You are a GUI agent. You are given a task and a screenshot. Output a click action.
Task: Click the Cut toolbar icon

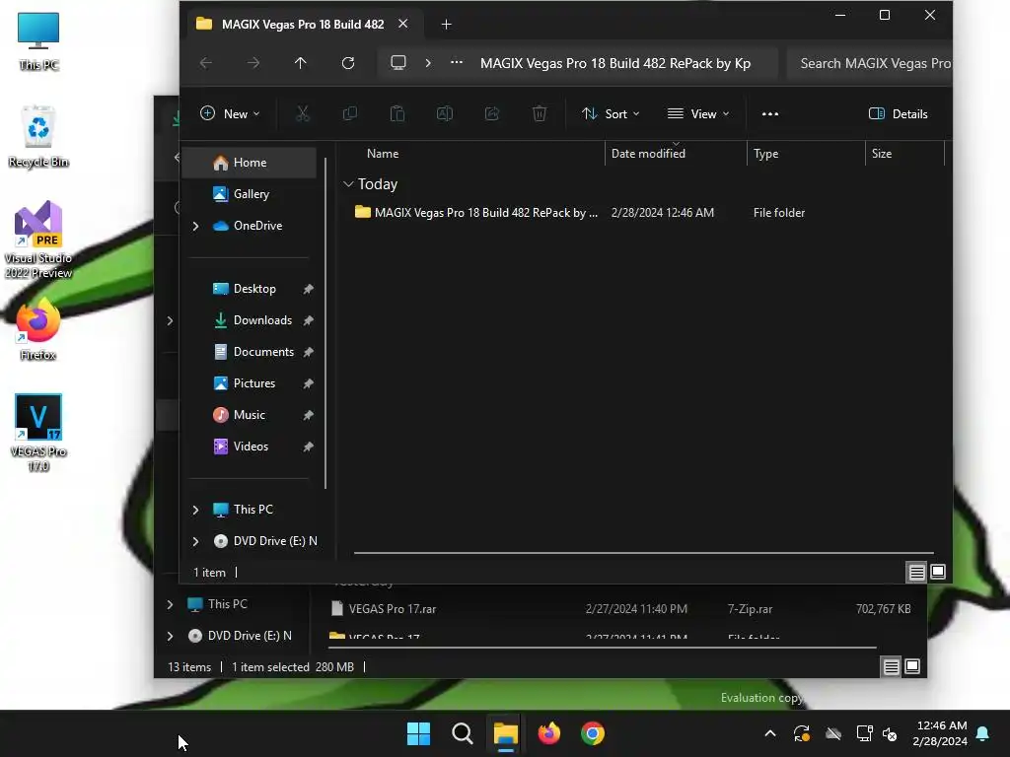pyautogui.click(x=302, y=114)
